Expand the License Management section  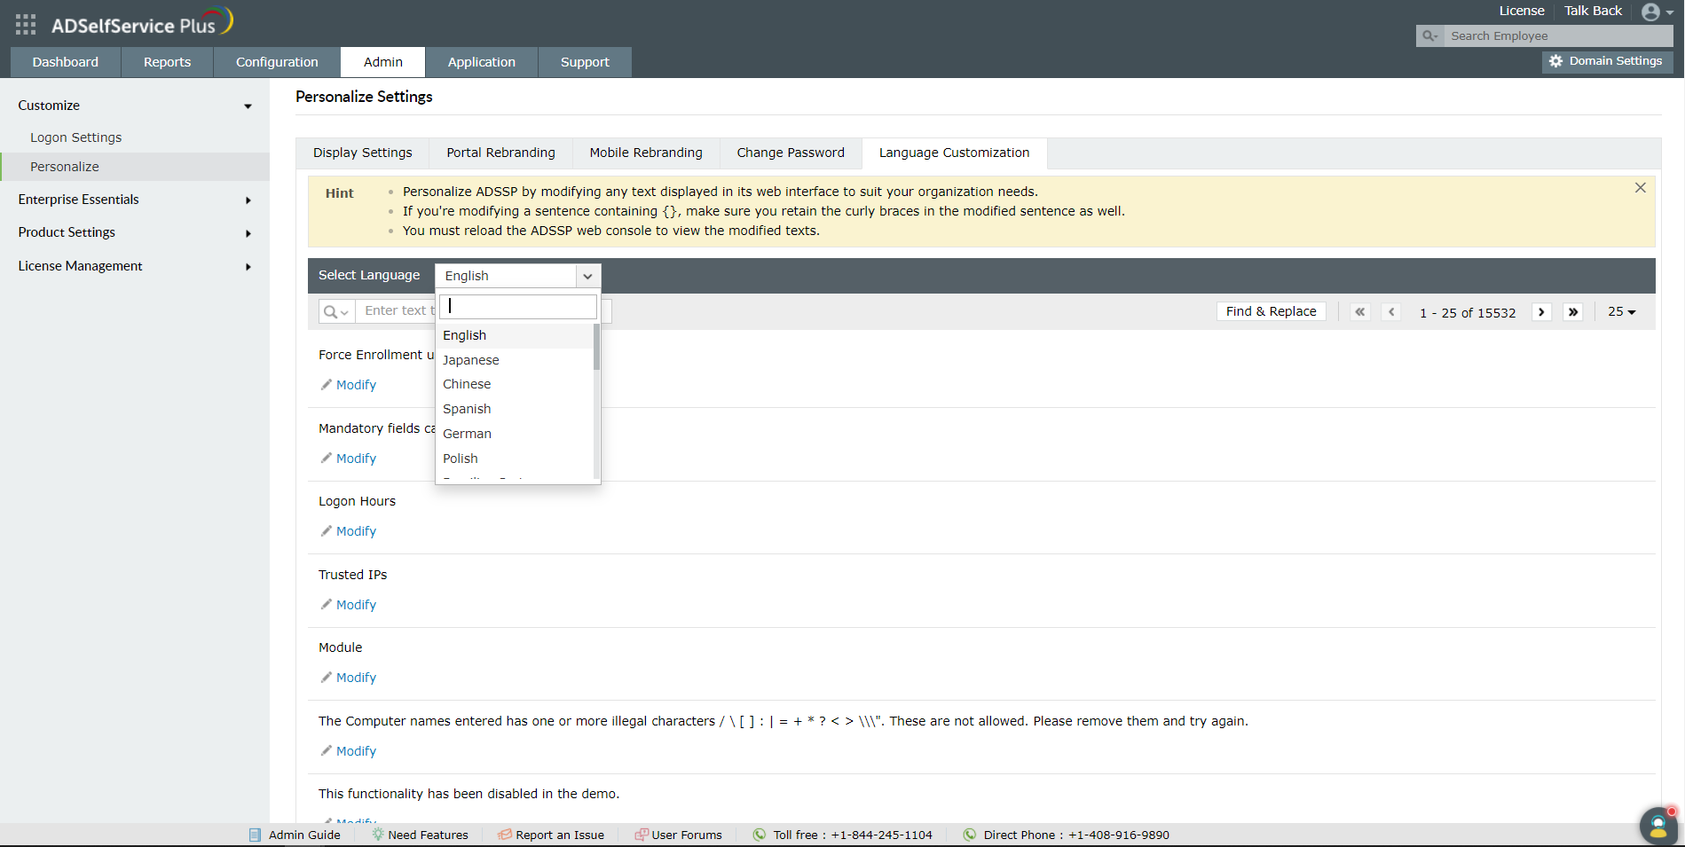click(248, 267)
